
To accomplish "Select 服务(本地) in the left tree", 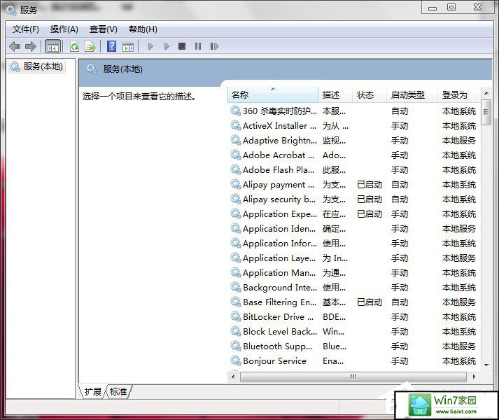I will point(36,66).
